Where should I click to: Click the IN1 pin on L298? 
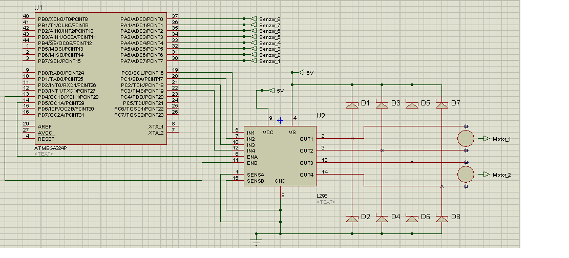[x=251, y=133]
